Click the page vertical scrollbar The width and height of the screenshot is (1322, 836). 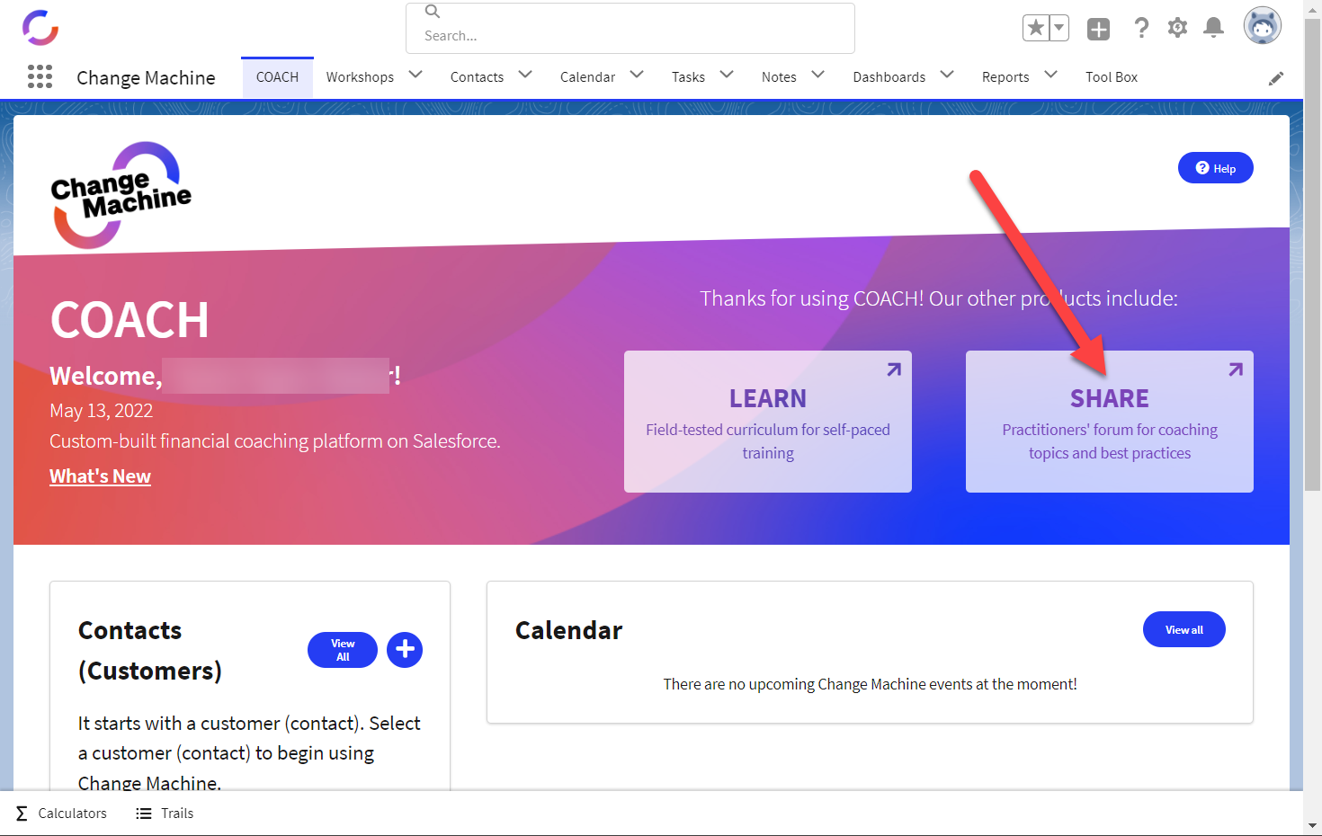click(1313, 253)
